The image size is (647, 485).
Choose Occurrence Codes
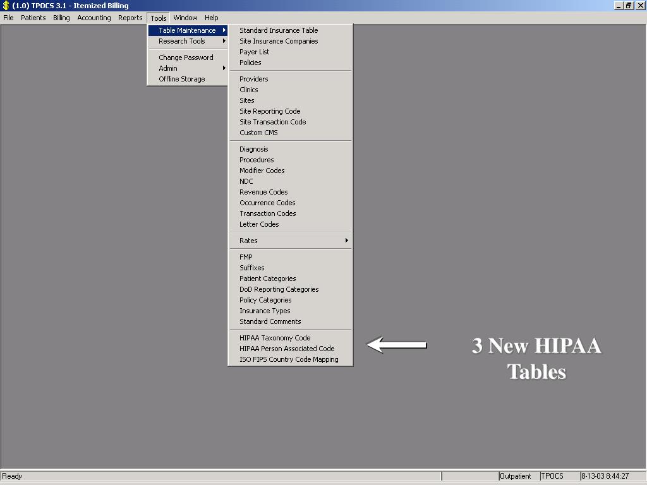[291, 203]
